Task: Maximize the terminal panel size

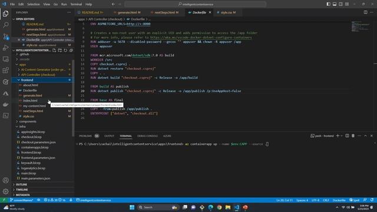Action: [x=365, y=136]
